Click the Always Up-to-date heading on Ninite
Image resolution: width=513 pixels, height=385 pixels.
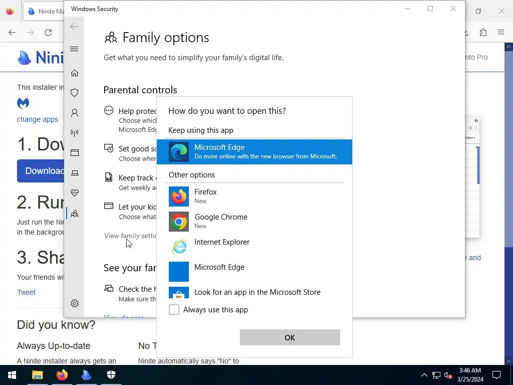point(54,346)
